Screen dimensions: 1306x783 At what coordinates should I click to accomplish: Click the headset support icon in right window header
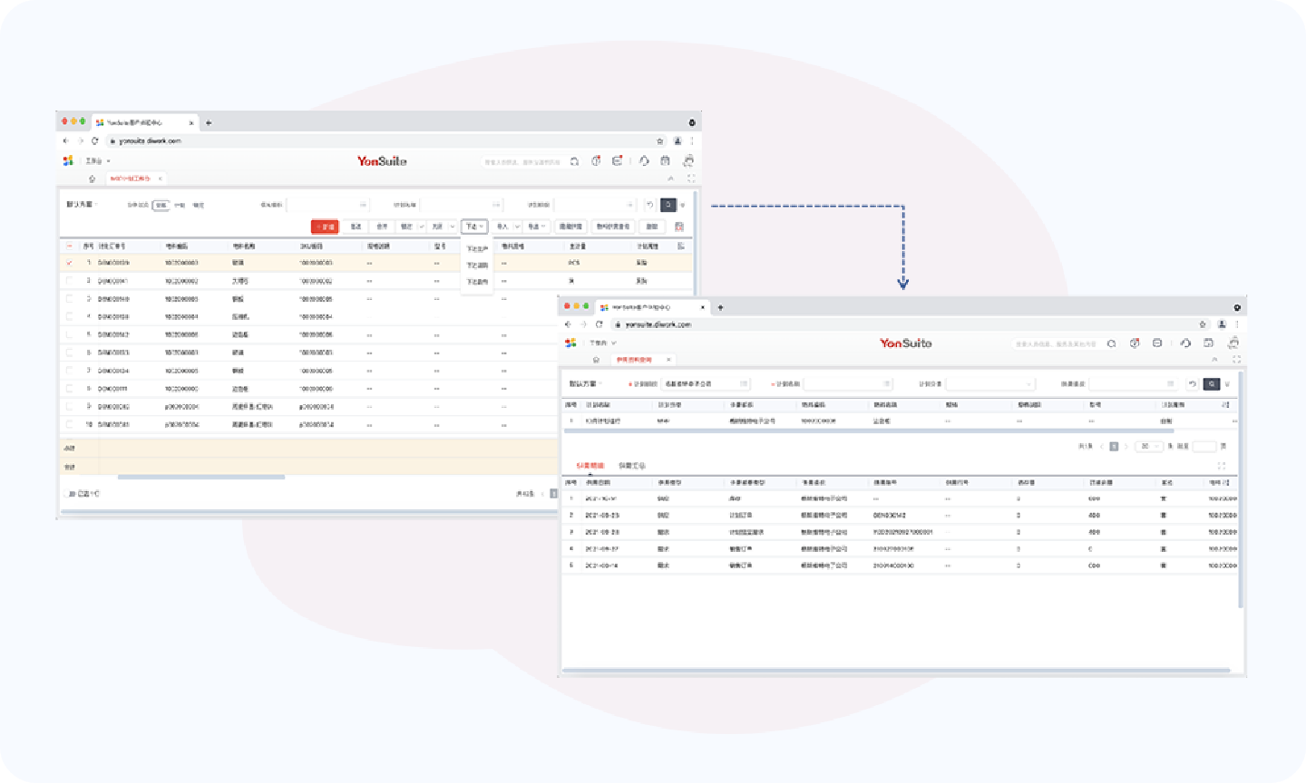pyautogui.click(x=1185, y=343)
